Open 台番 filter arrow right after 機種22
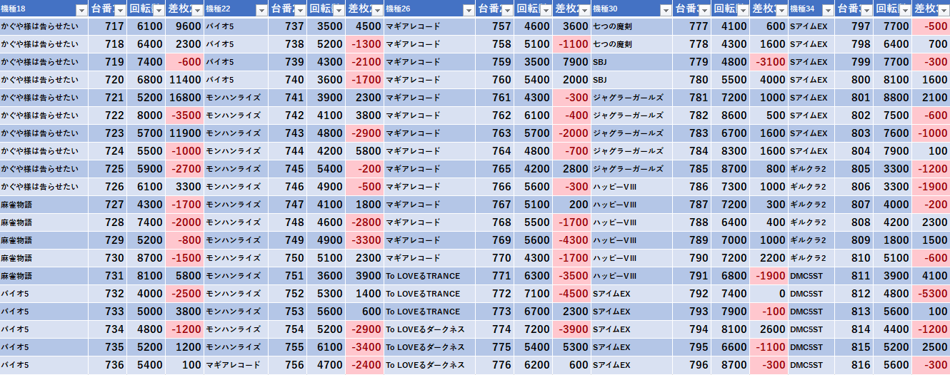The width and height of the screenshot is (950, 375). (300, 9)
